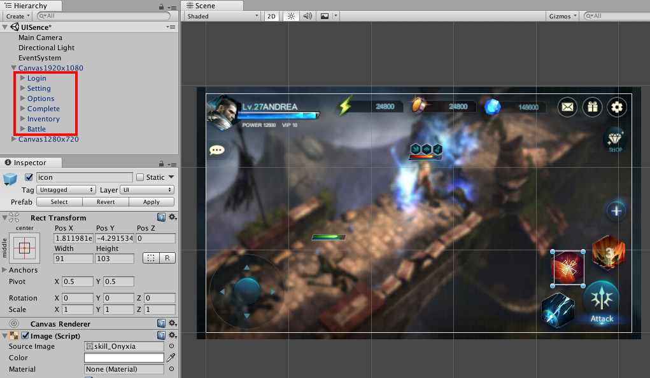Open Canvas Renderer gear settings
The image size is (650, 378).
173,323
